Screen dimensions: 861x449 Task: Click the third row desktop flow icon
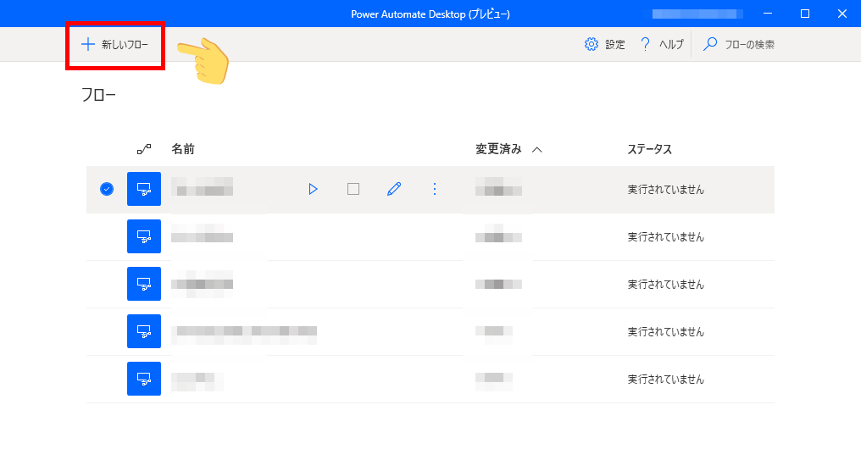coord(144,284)
